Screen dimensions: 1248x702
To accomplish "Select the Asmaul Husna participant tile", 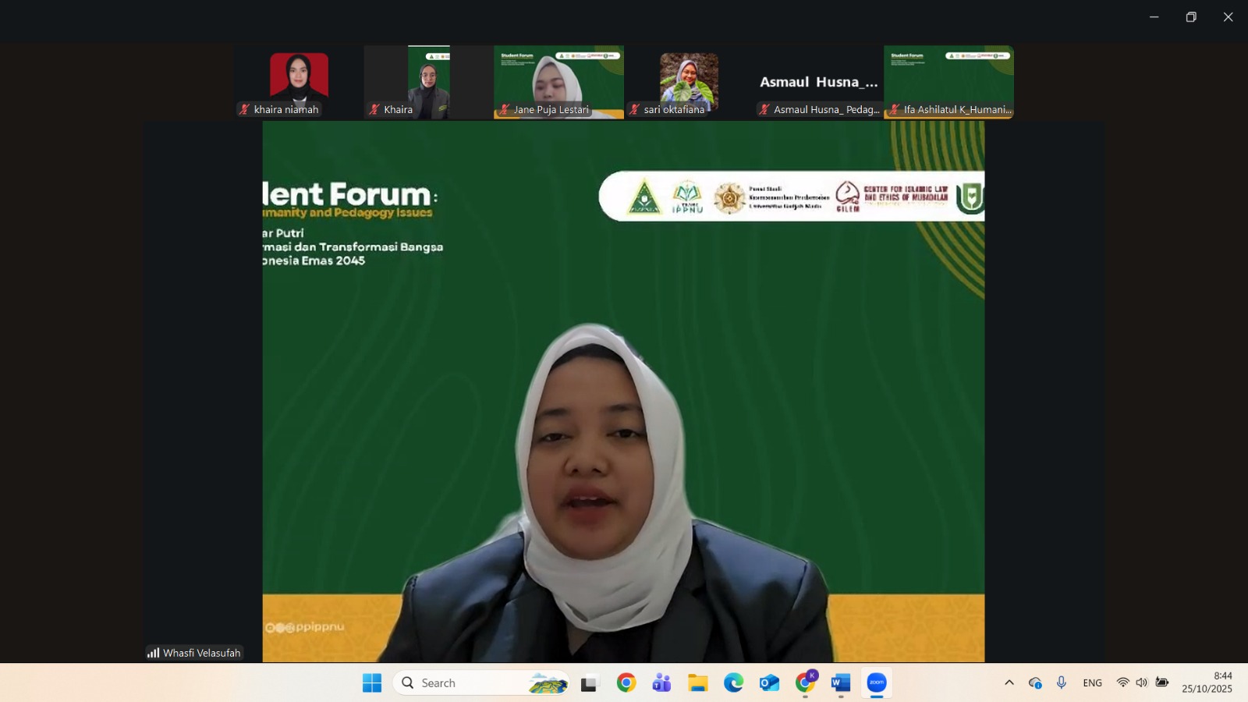I will click(819, 81).
